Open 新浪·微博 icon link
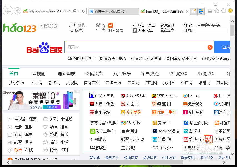This screenshot has width=237, height=167. click(x=123, y=95)
